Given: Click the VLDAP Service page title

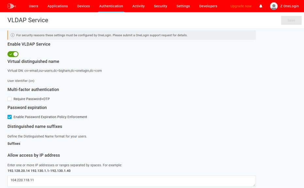Looking at the screenshot, I should click(x=28, y=20).
